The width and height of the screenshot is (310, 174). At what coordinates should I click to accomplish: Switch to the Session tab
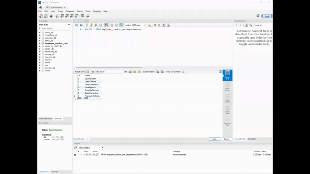(55, 172)
